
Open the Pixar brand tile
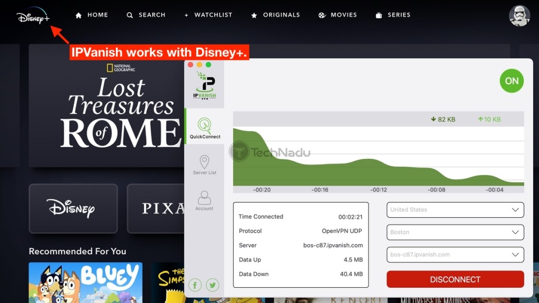tap(156, 208)
